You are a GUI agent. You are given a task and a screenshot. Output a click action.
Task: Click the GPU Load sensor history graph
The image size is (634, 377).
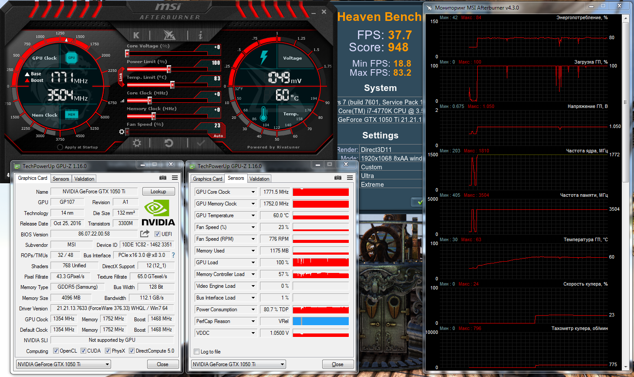pos(321,263)
